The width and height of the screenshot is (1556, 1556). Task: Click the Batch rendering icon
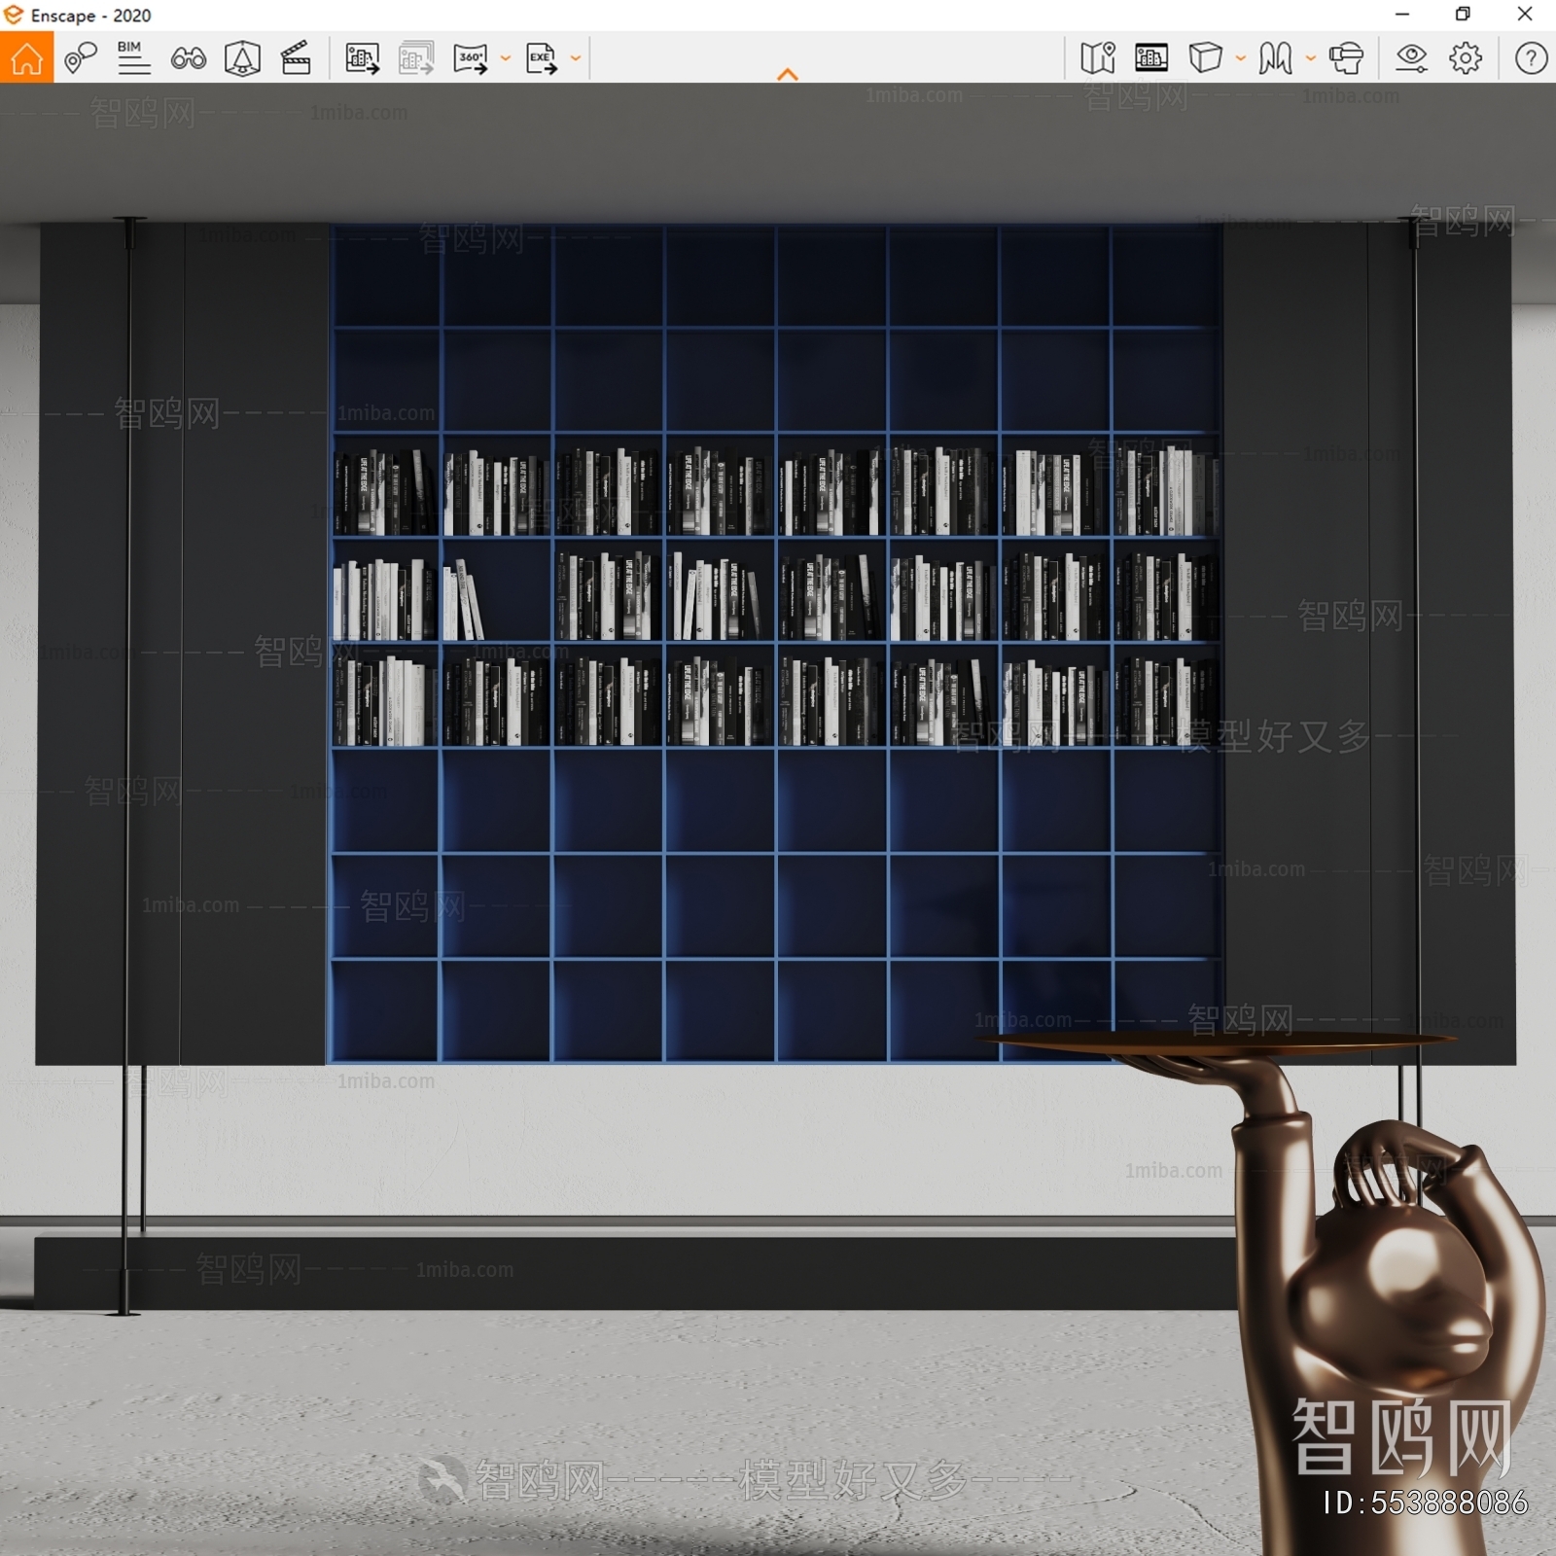click(x=416, y=58)
